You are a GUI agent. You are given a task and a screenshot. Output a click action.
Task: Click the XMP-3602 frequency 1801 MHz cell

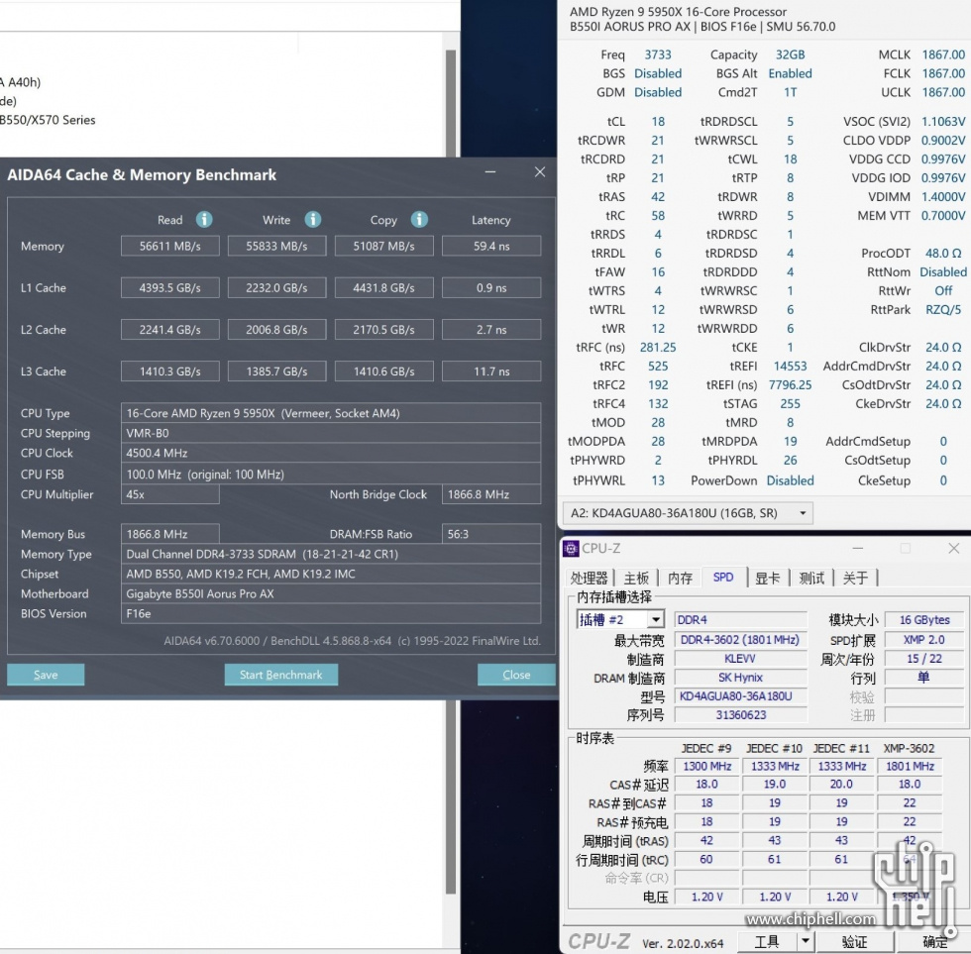tap(910, 767)
